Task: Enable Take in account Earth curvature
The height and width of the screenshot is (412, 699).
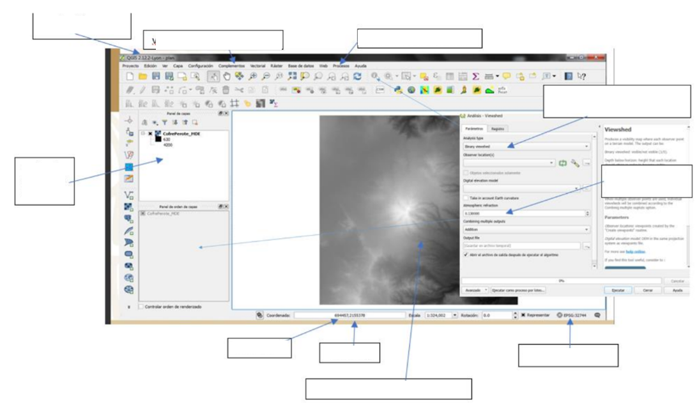Action: pyautogui.click(x=466, y=198)
